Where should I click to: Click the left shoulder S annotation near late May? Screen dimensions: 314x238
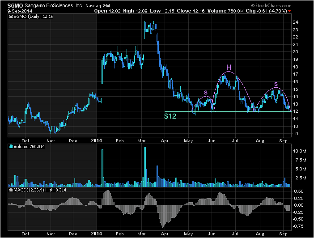(x=206, y=93)
